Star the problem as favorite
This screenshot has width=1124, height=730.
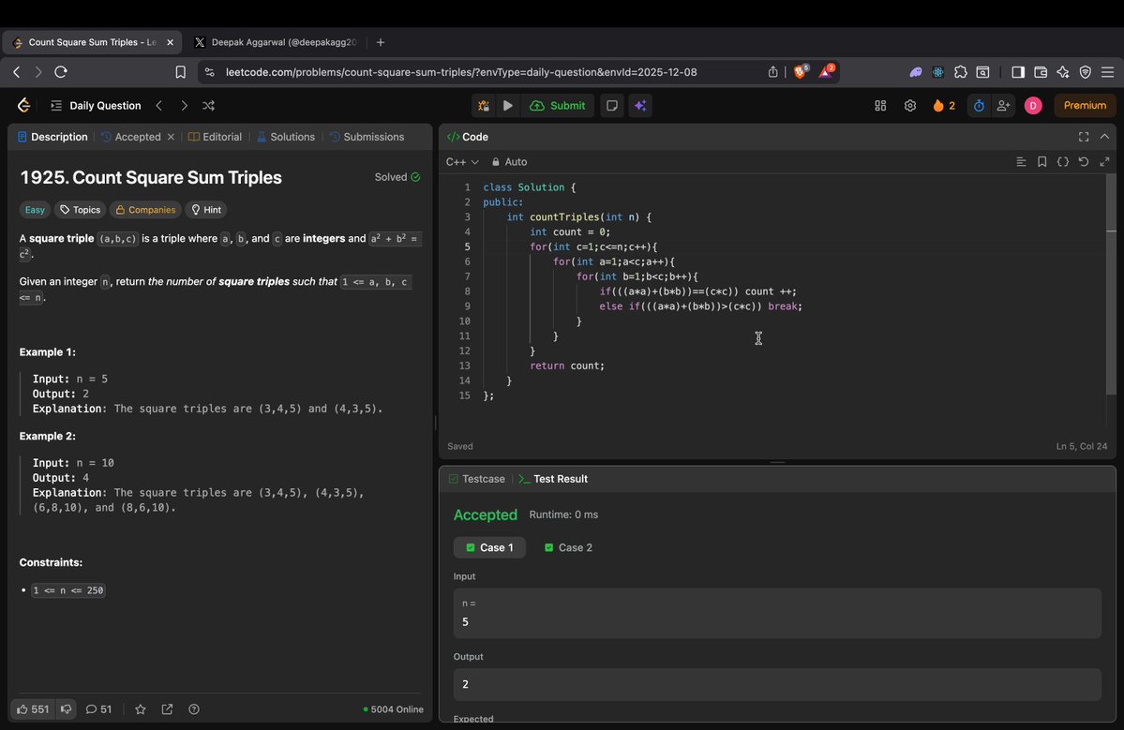(141, 709)
